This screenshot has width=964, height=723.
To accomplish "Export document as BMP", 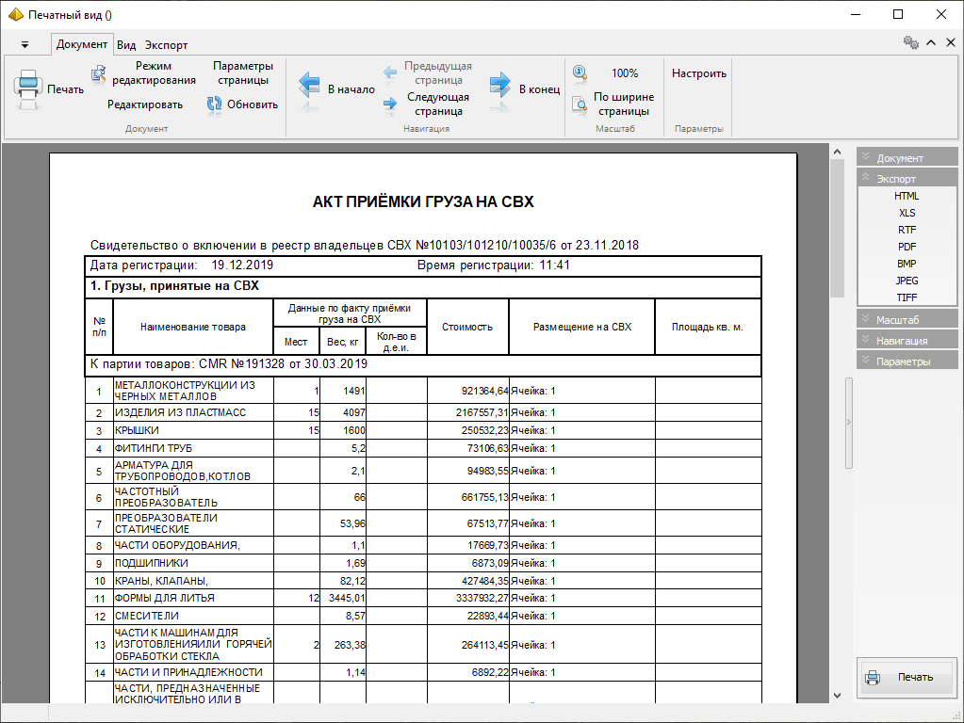I will click(907, 264).
